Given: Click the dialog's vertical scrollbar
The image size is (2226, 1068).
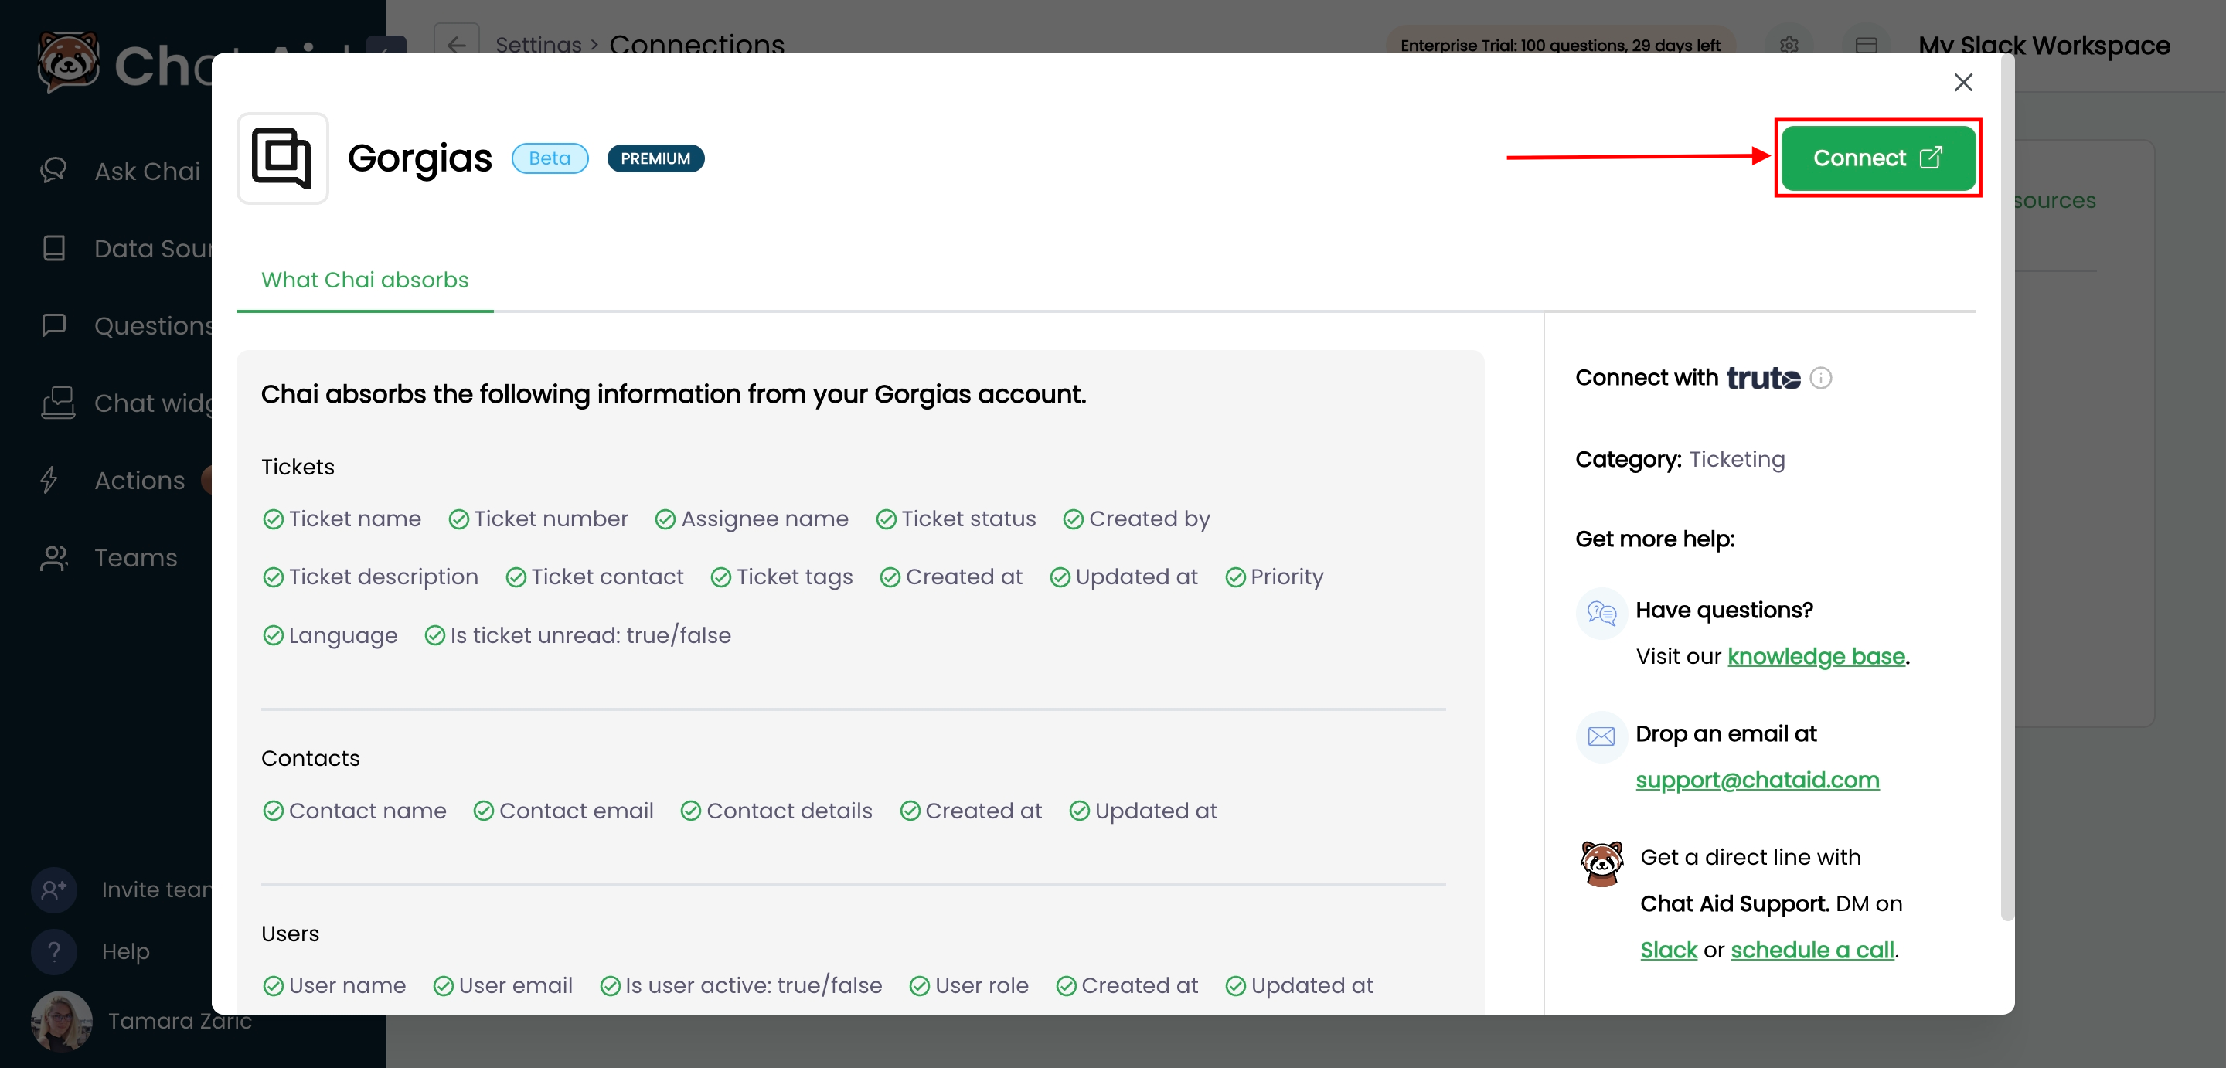Looking at the screenshot, I should click(2007, 488).
